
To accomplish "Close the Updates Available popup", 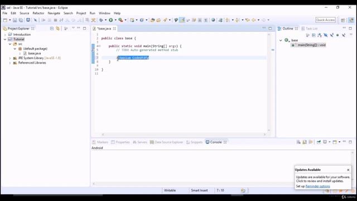I will pyautogui.click(x=348, y=170).
